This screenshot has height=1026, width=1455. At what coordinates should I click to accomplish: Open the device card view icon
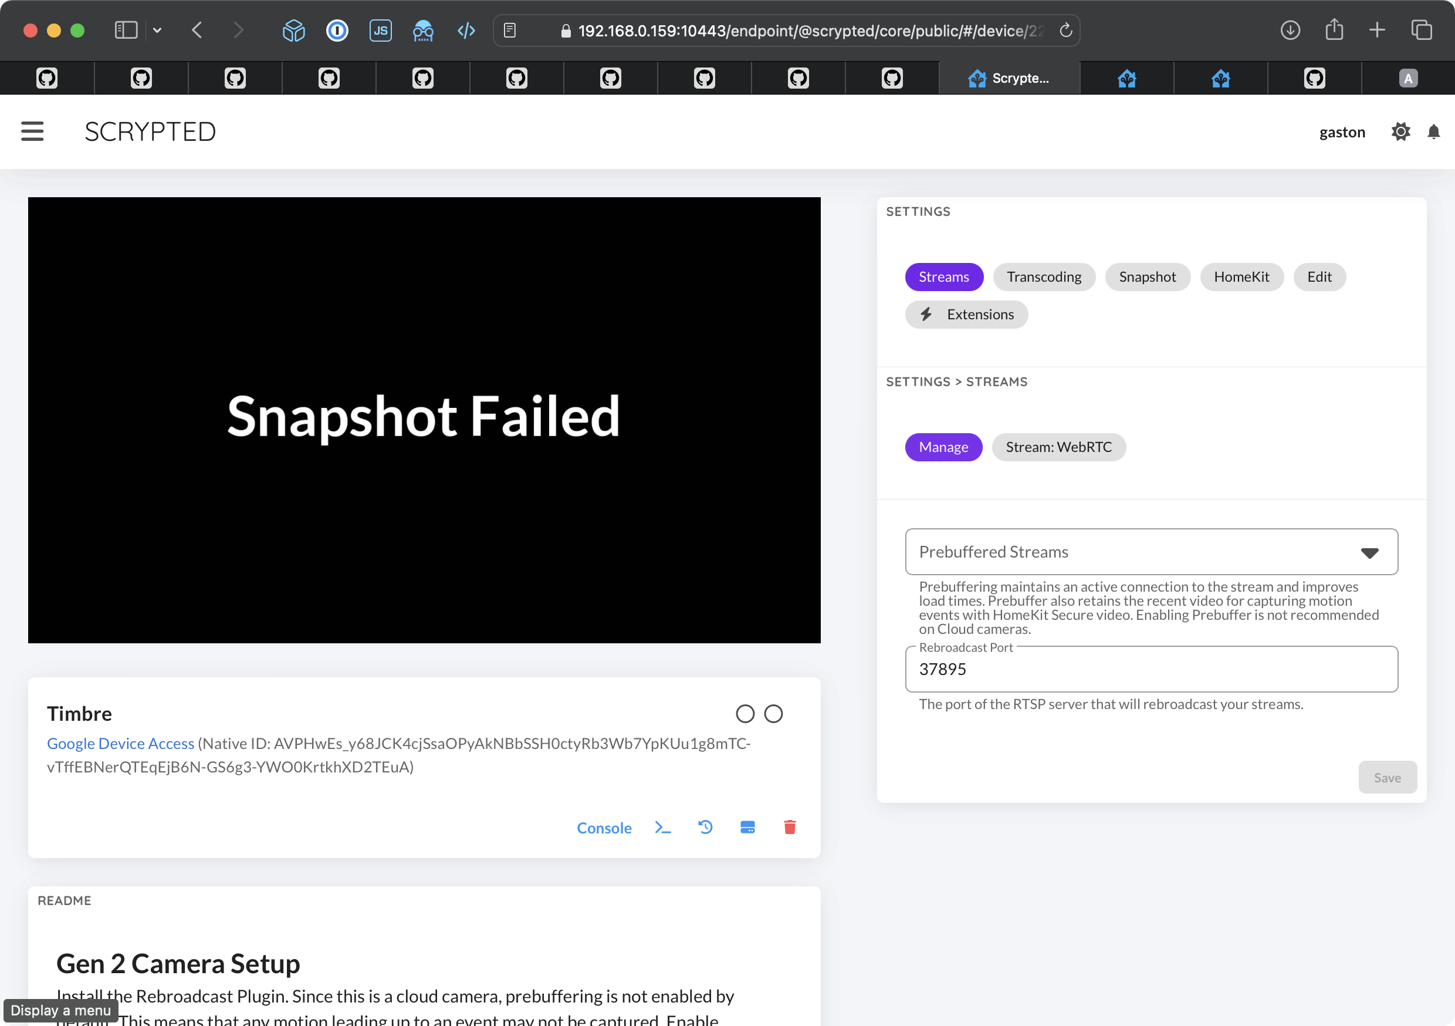pos(748,827)
